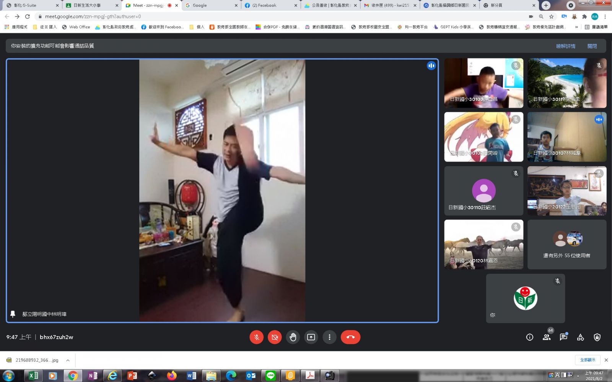The image size is (612, 382).
Task: Open 均一教育平台 bookmark
Action: tap(412, 27)
